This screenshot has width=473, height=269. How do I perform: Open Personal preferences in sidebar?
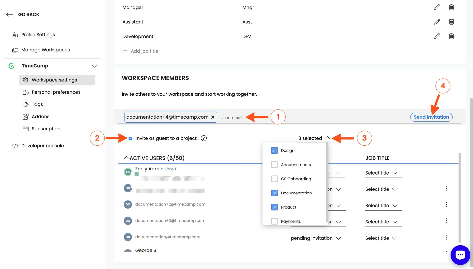[56, 92]
